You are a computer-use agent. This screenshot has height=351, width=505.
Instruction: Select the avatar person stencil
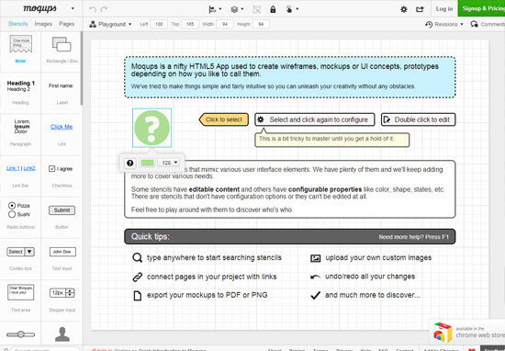[62, 334]
